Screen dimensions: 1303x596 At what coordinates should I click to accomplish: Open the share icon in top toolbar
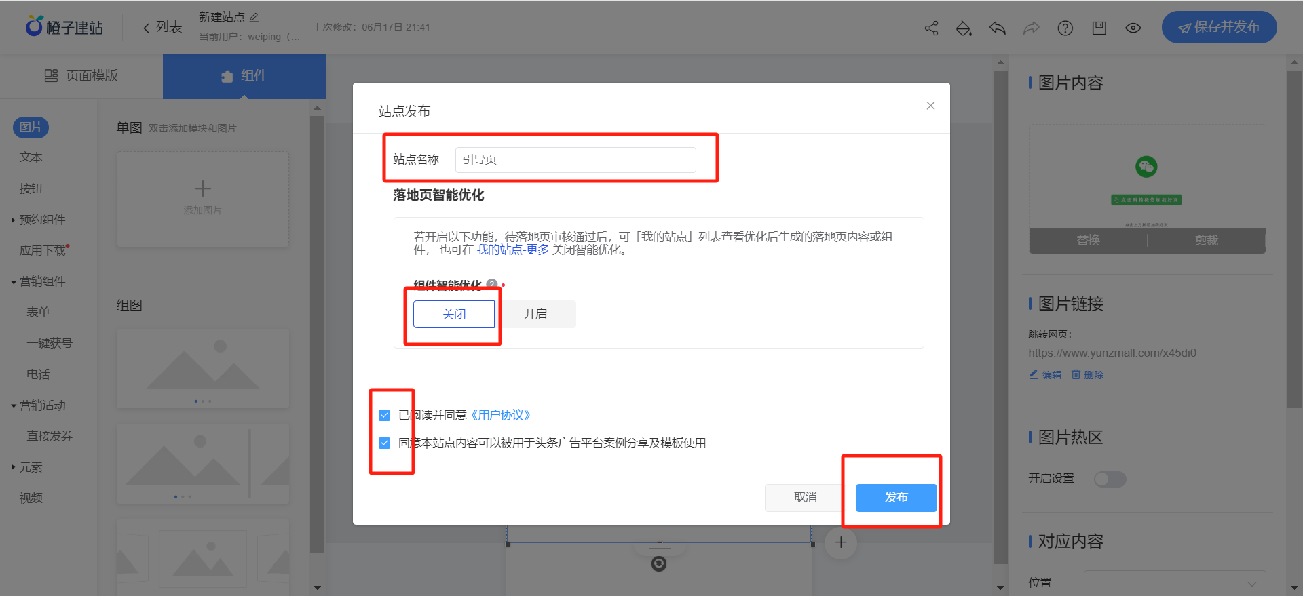[931, 28]
